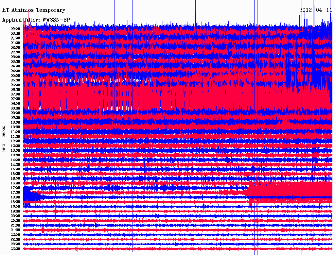Select the 14:30 time label
The width and height of the screenshot is (335, 255).
[15, 164]
